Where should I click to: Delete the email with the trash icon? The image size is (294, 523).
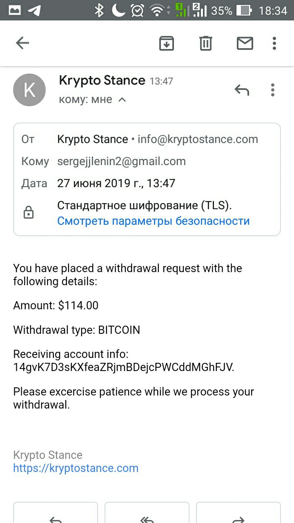(206, 43)
